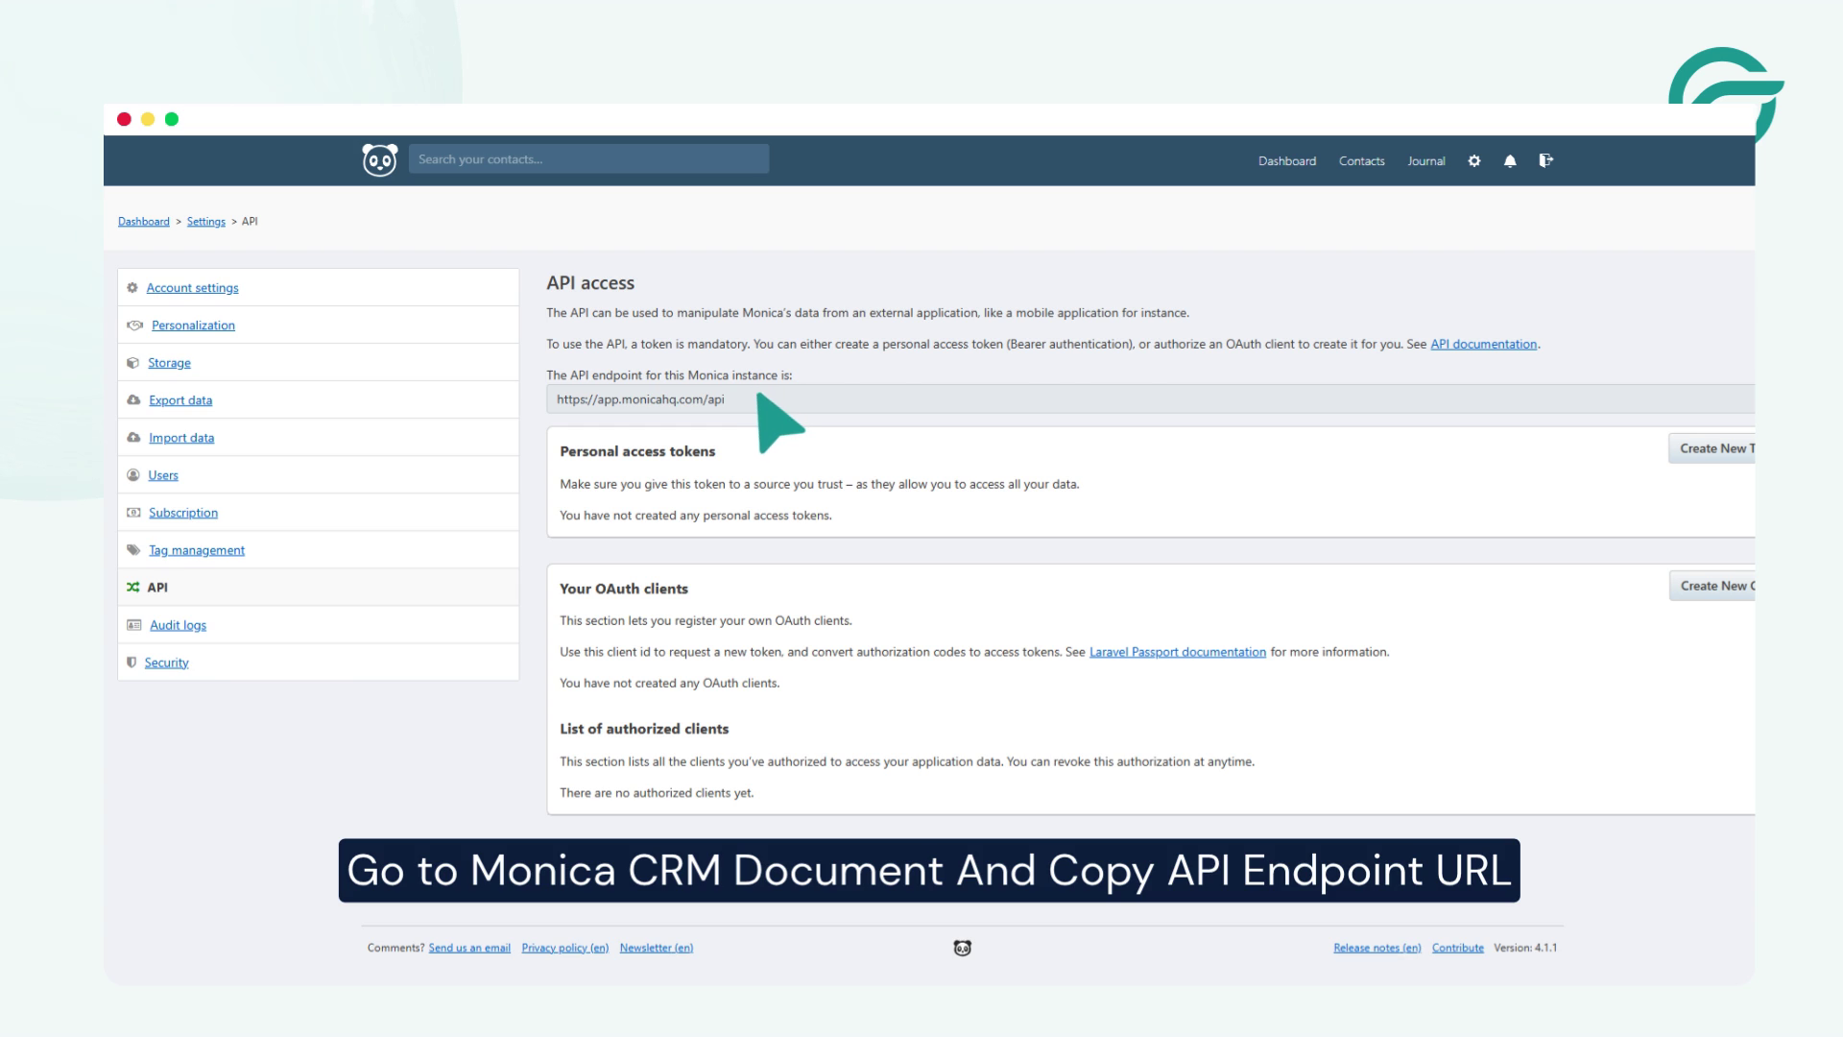Click the icon beside Personalization
Image resolution: width=1843 pixels, height=1037 pixels.
134,325
